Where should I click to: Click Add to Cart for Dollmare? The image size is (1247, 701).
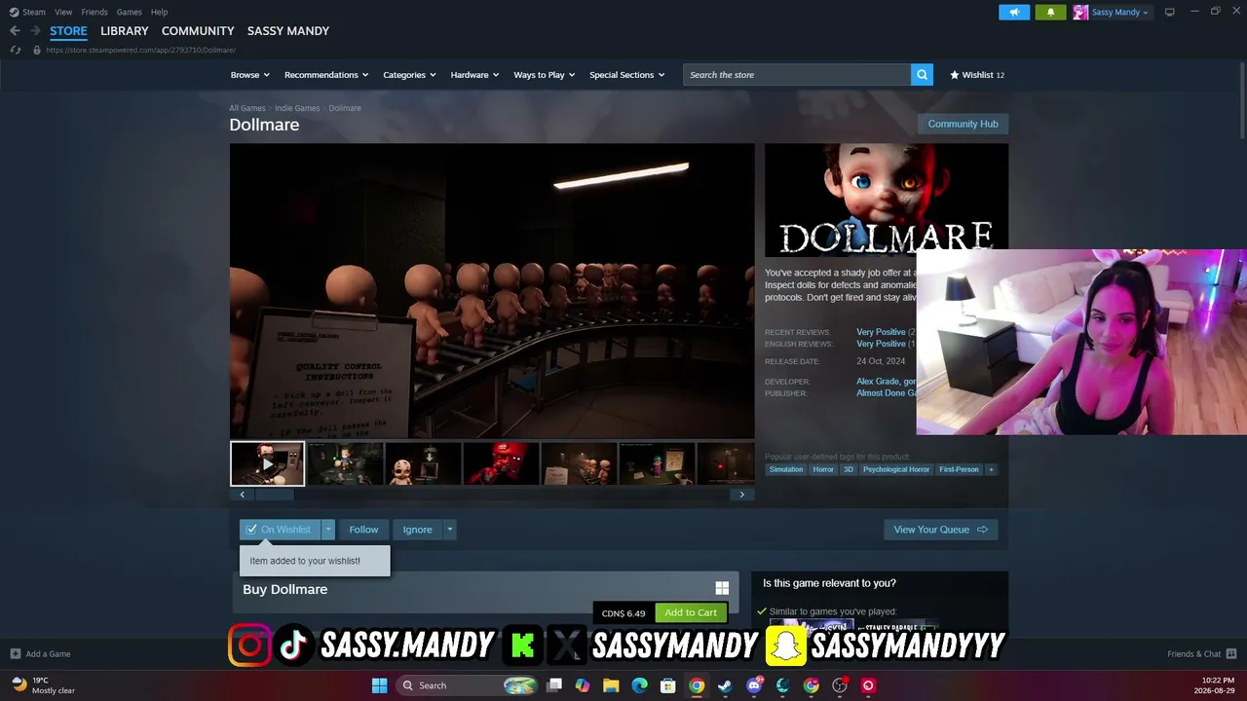pos(691,613)
